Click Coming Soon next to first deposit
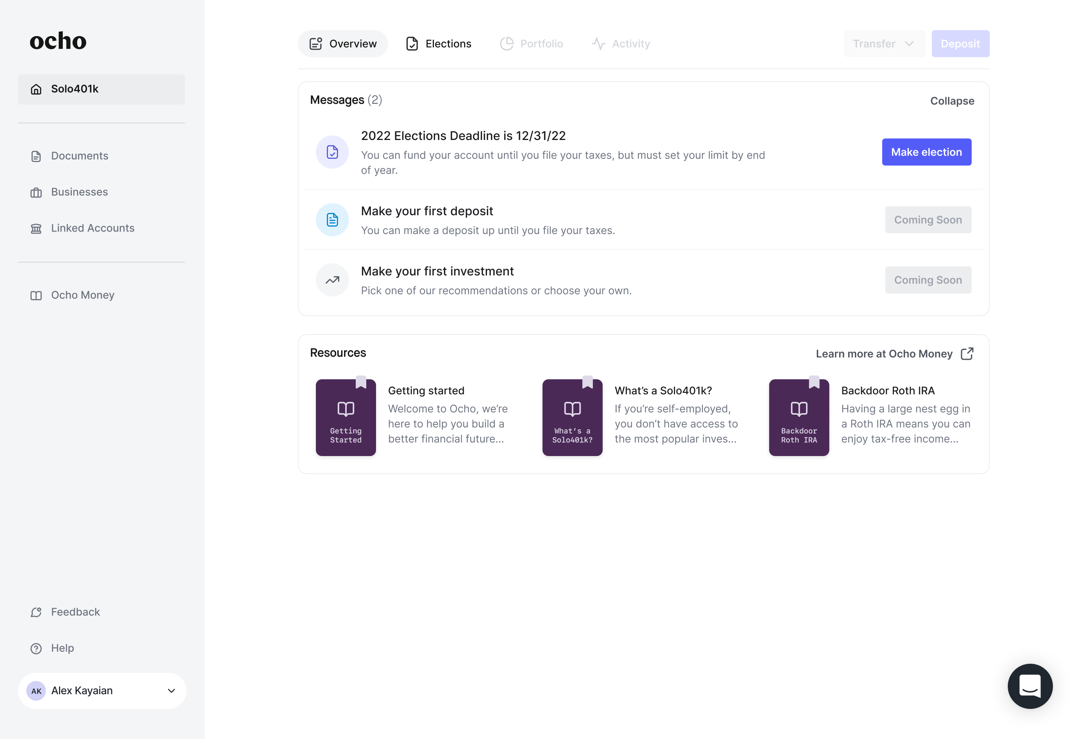 click(928, 220)
